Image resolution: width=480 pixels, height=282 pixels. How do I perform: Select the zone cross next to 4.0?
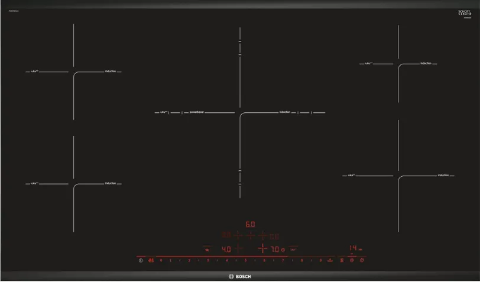[239, 249]
